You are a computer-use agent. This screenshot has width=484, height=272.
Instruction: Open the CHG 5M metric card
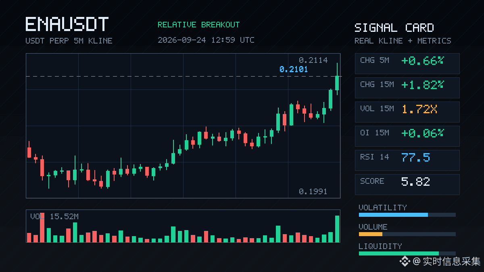[x=407, y=64]
